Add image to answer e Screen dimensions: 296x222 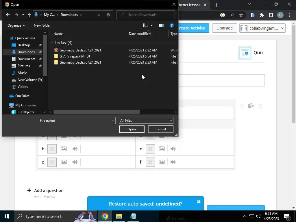162,149
